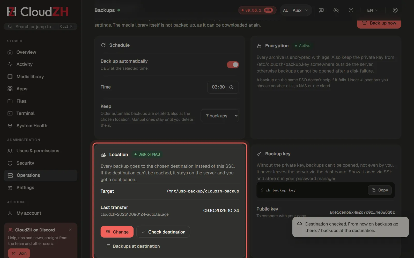This screenshot has height=258, width=414.
Task: Open the EN language dropdown
Action: pos(373,10)
